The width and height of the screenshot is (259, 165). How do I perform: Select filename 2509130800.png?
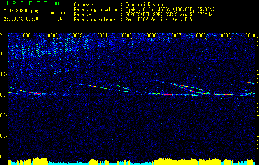point(21,11)
